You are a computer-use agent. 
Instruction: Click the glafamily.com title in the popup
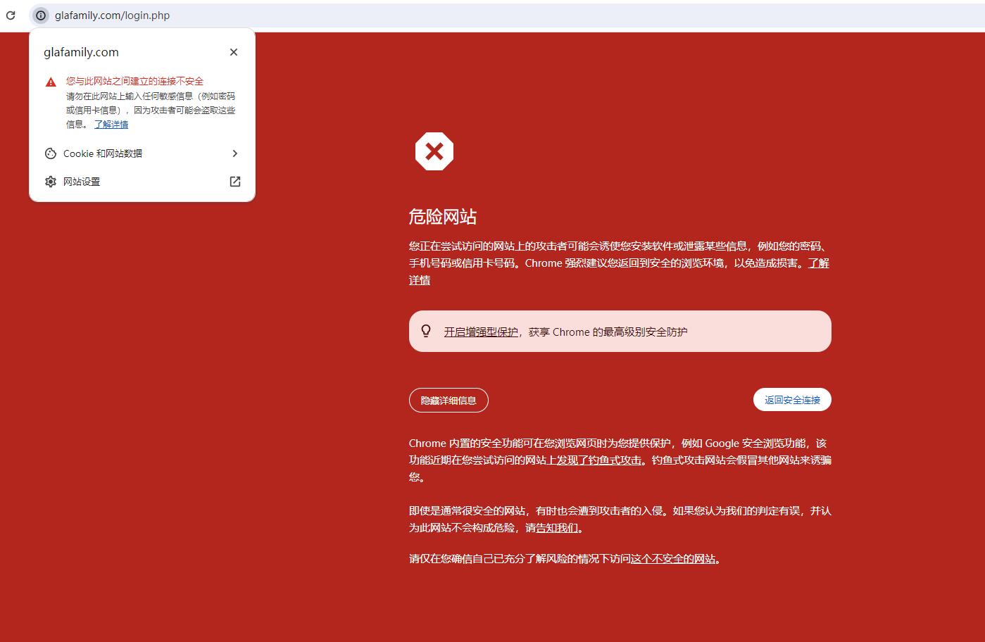(x=81, y=52)
